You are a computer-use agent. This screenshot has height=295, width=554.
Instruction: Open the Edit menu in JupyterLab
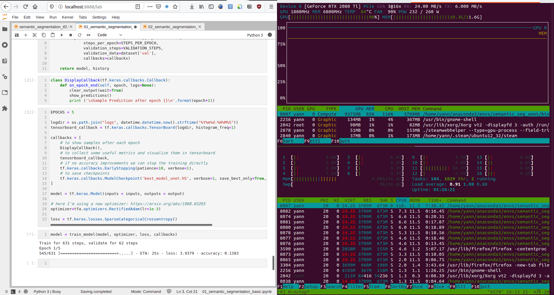click(27, 17)
